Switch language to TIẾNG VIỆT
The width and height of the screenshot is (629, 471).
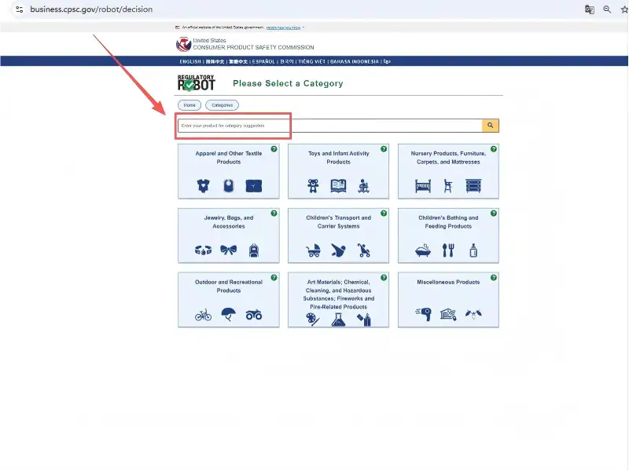311,62
